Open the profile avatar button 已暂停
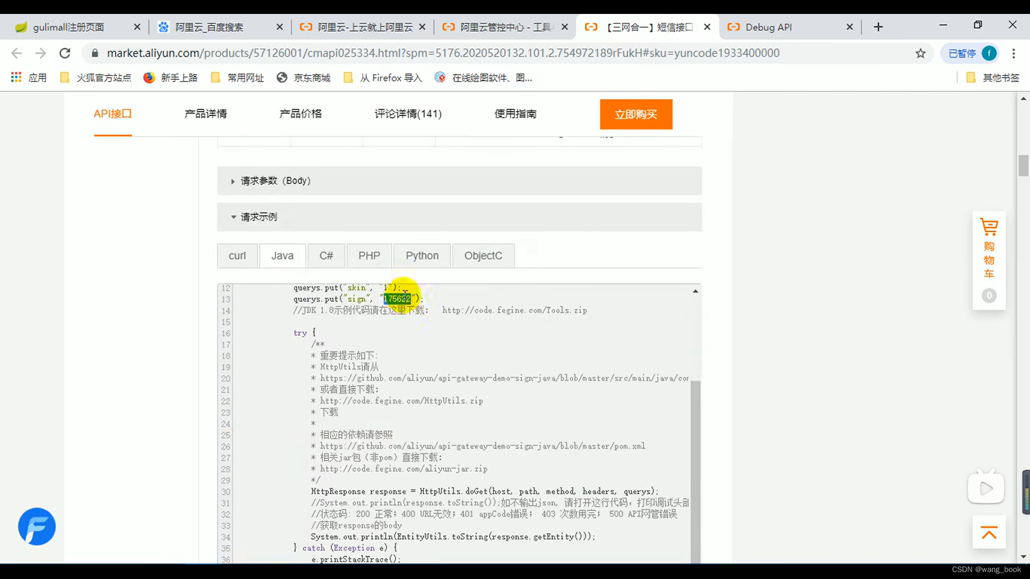The height and width of the screenshot is (579, 1030). point(971,53)
